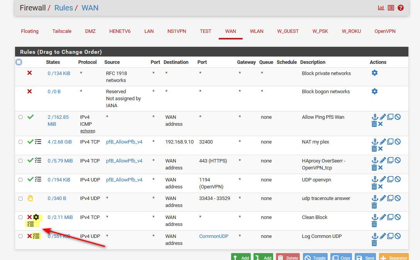This screenshot has height=260, width=420.
Task: Edit the Allow Ping PfS Wan rule
Action: 383,117
